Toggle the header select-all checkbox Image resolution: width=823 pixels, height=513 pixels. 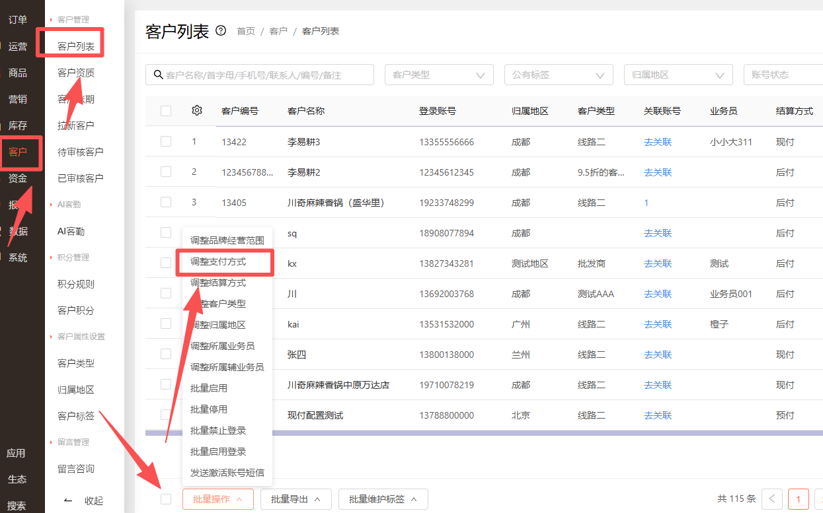(x=166, y=111)
